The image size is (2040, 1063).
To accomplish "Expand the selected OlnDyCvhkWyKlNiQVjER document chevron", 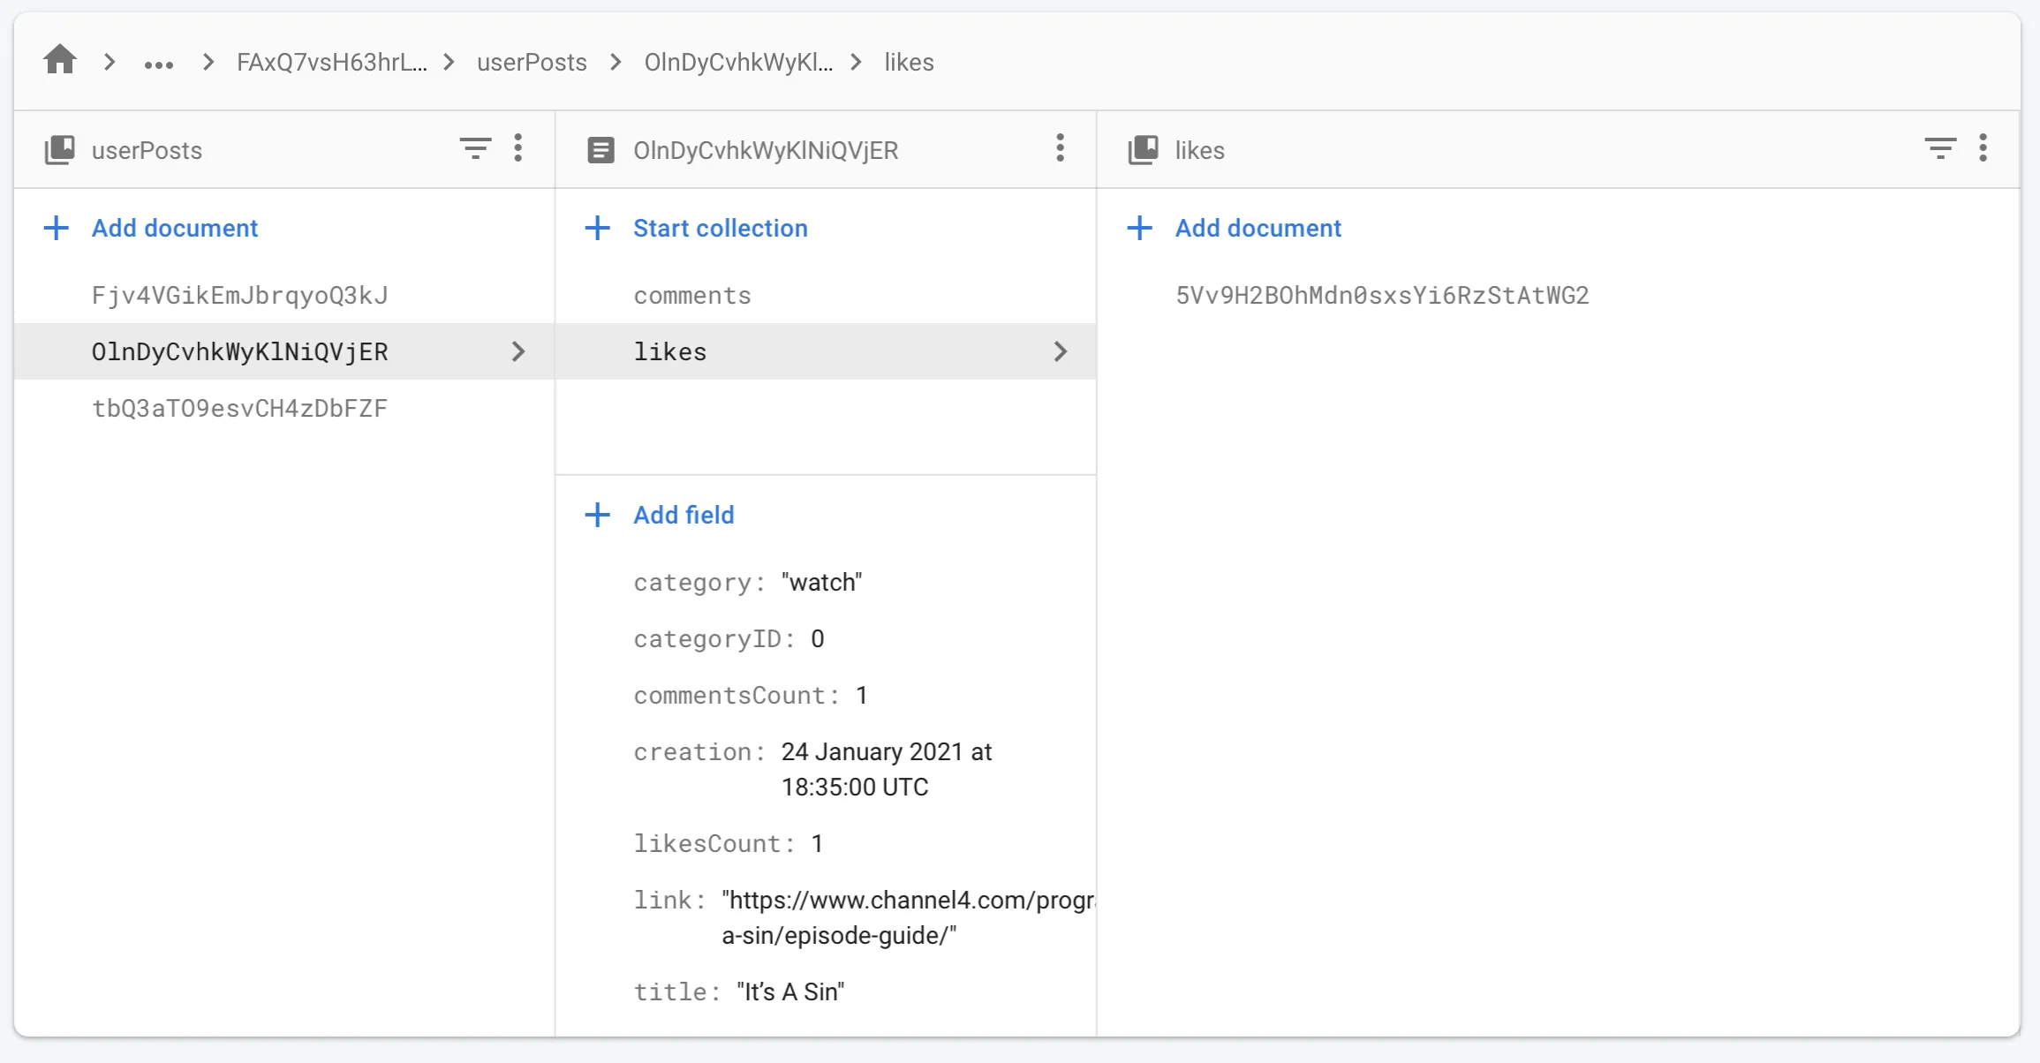I will [518, 351].
